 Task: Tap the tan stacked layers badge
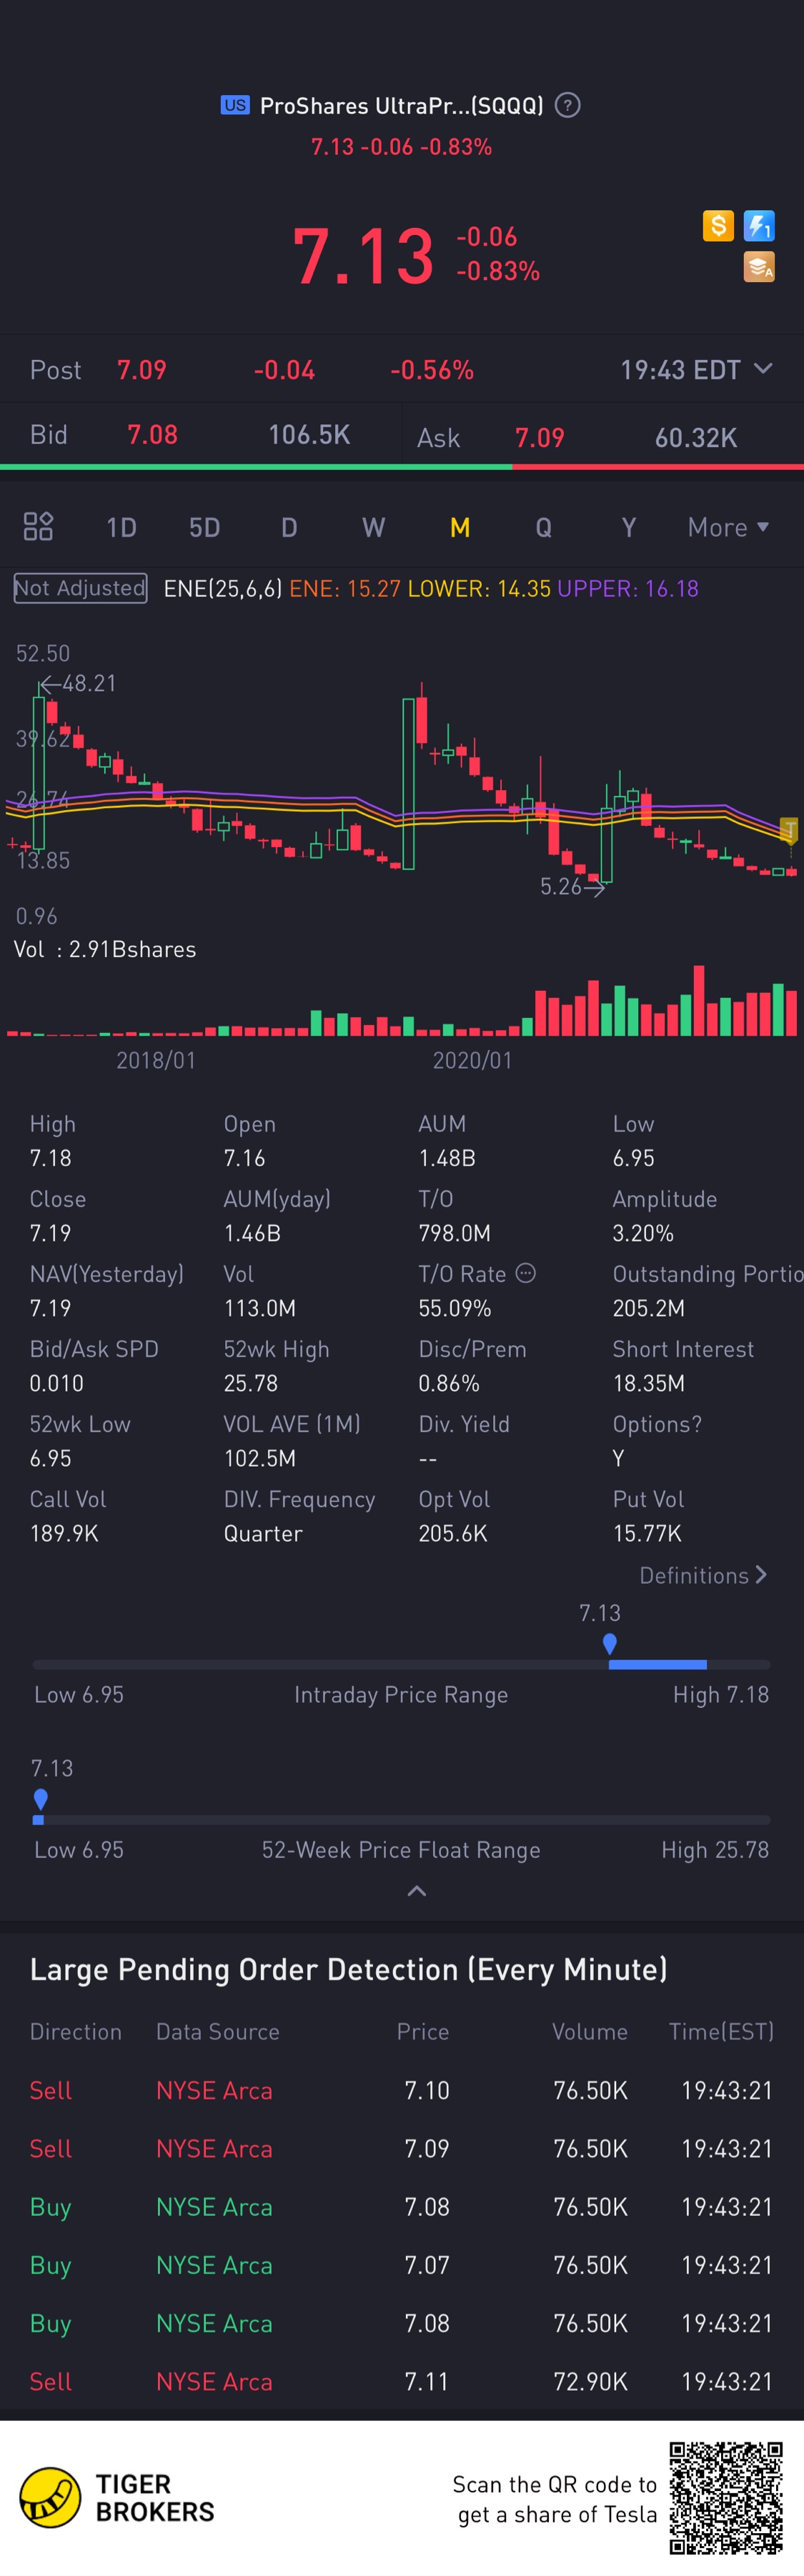click(x=759, y=266)
